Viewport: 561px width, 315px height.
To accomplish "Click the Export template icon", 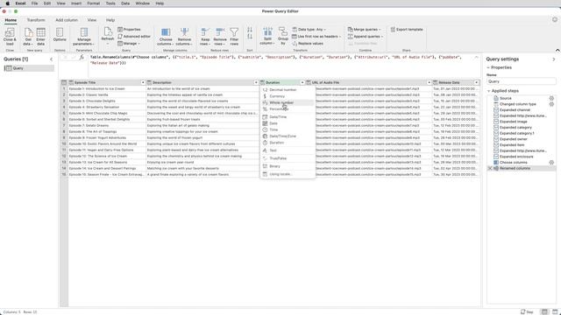I will (x=393, y=29).
